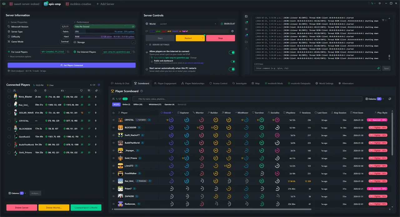The image size is (400, 217).
Task: Select the location pin icon in Connected Players toolbar
Action: 46,90
